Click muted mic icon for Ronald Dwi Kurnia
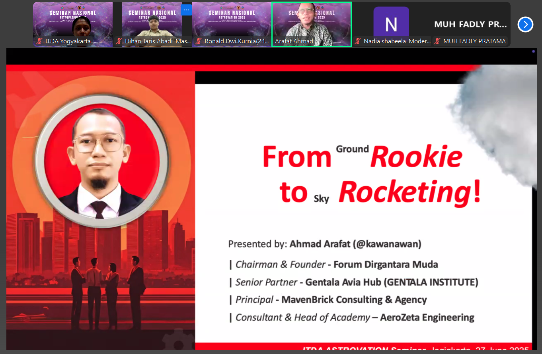Viewport: 542px width, 354px height. click(x=199, y=41)
